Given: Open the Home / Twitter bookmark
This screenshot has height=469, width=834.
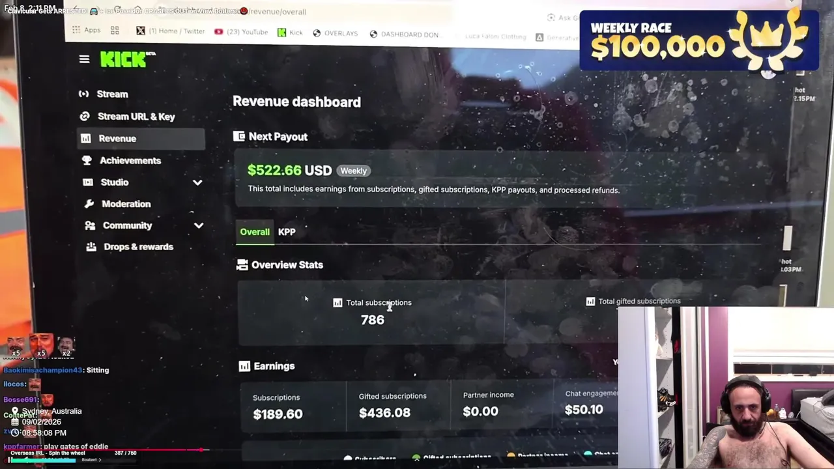Looking at the screenshot, I should coord(171,31).
